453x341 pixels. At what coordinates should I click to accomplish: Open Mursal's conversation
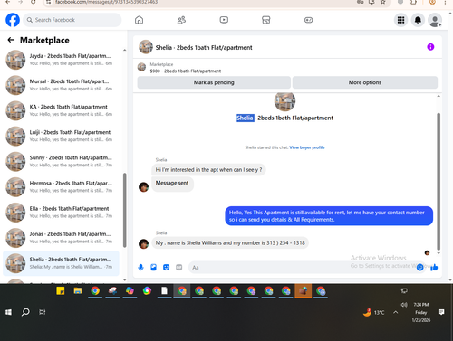(61, 85)
